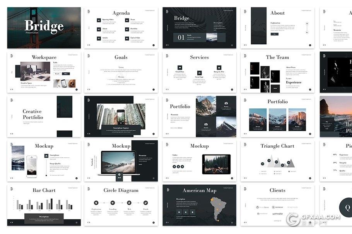Open the Bridge Presentation cover slide
352x234 pixels.
(x=44, y=28)
